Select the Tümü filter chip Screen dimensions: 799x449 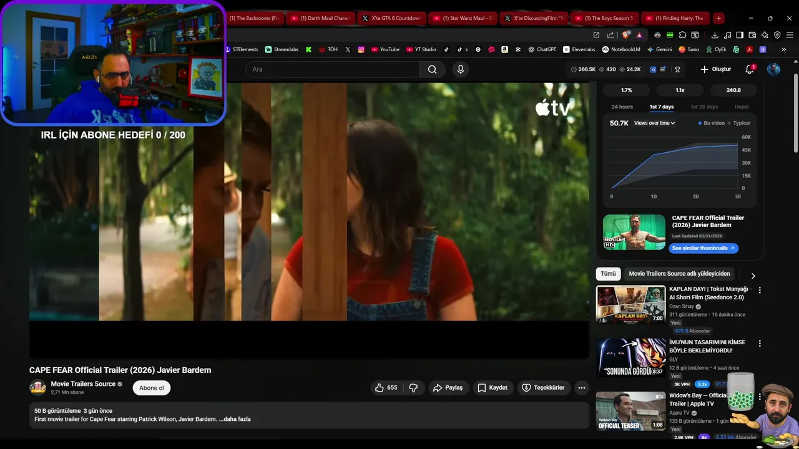tap(608, 274)
